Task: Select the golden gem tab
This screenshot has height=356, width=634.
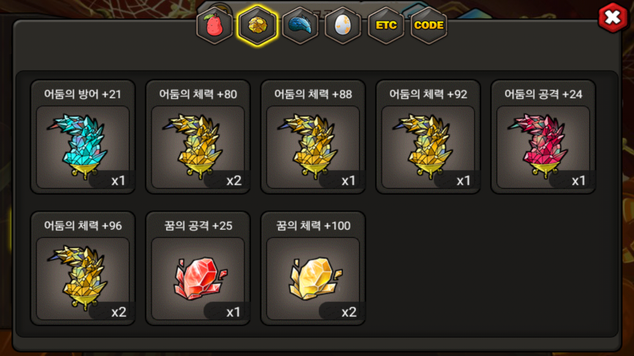Action: 258,25
